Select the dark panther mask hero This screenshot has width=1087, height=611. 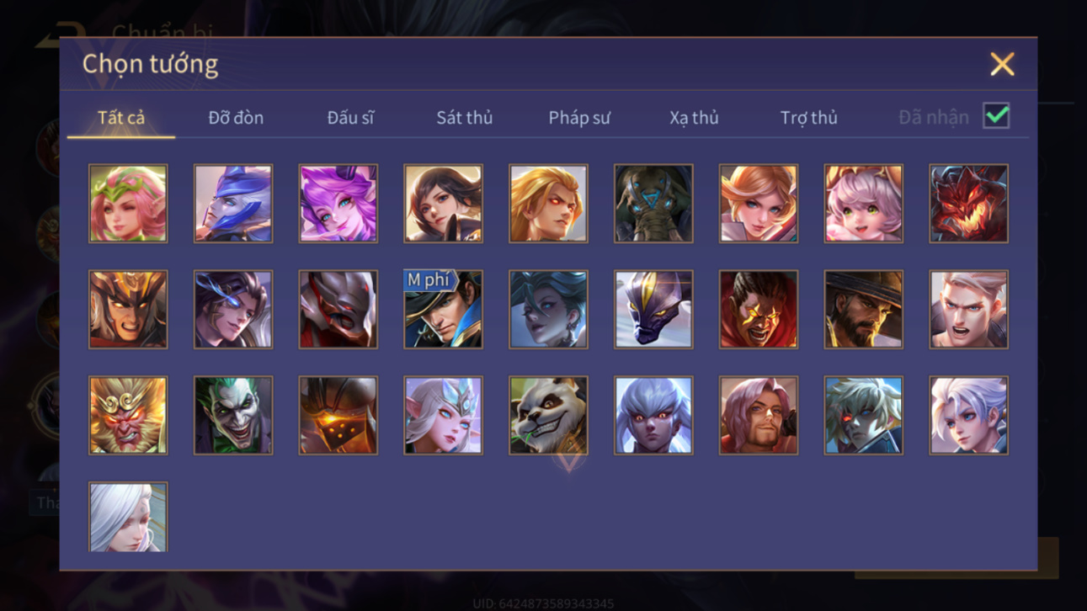click(653, 310)
